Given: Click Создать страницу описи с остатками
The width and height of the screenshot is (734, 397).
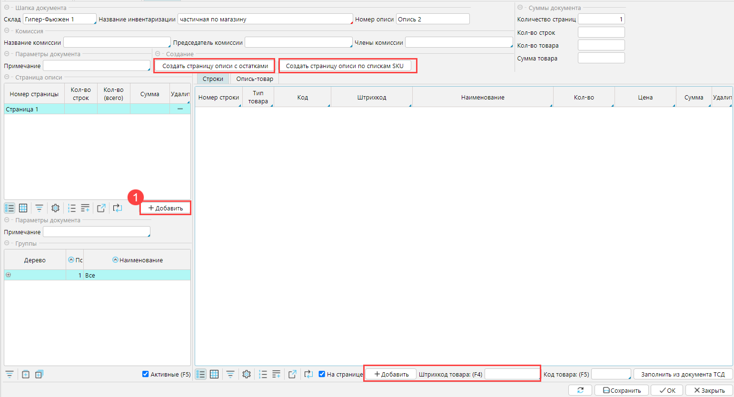Looking at the screenshot, I should 215,66.
